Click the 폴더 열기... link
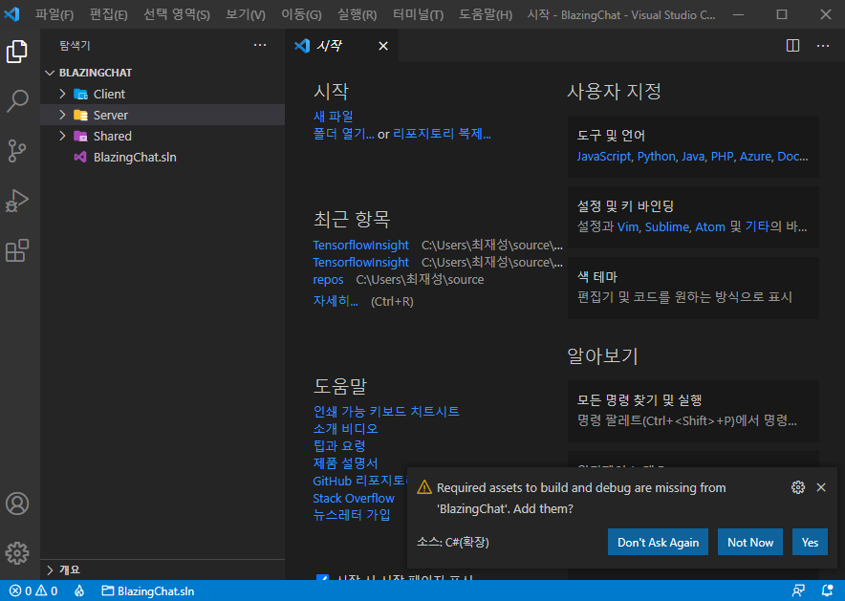The image size is (845, 601). tap(344, 134)
